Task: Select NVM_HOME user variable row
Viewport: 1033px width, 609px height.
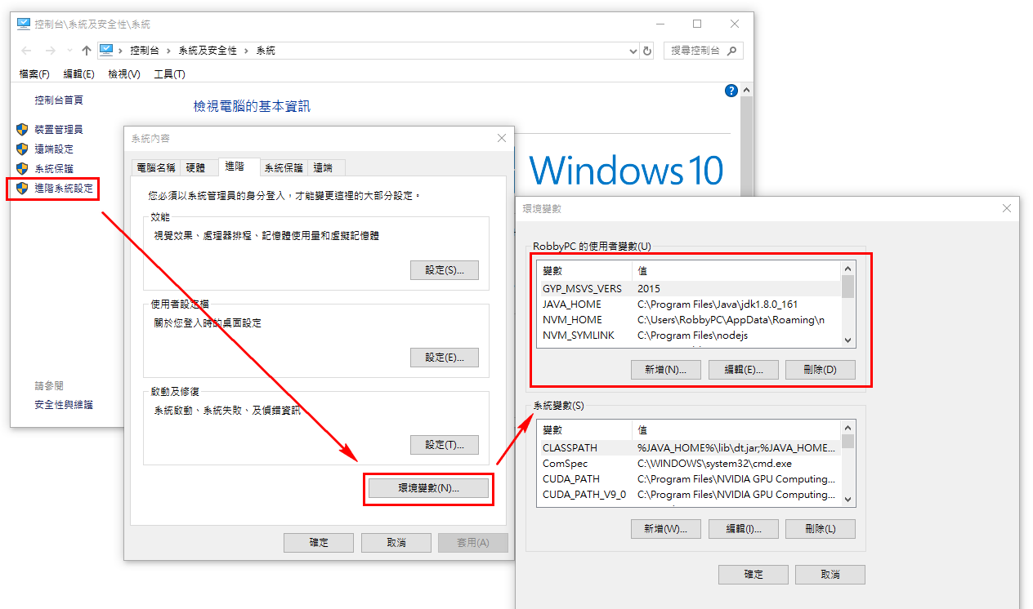Action: pos(689,320)
